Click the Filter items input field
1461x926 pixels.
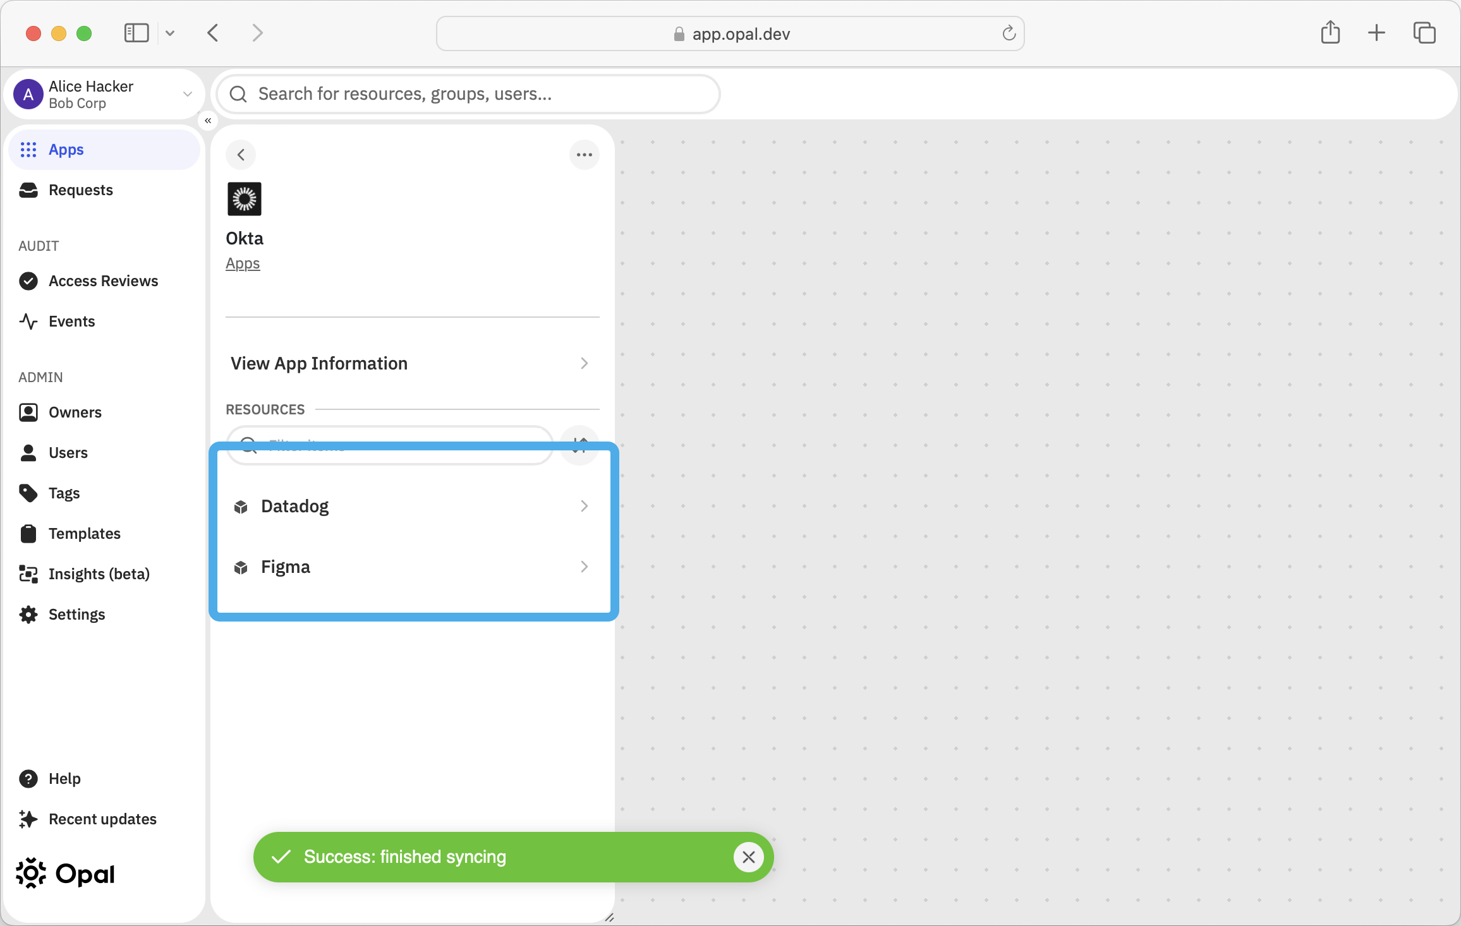(390, 446)
